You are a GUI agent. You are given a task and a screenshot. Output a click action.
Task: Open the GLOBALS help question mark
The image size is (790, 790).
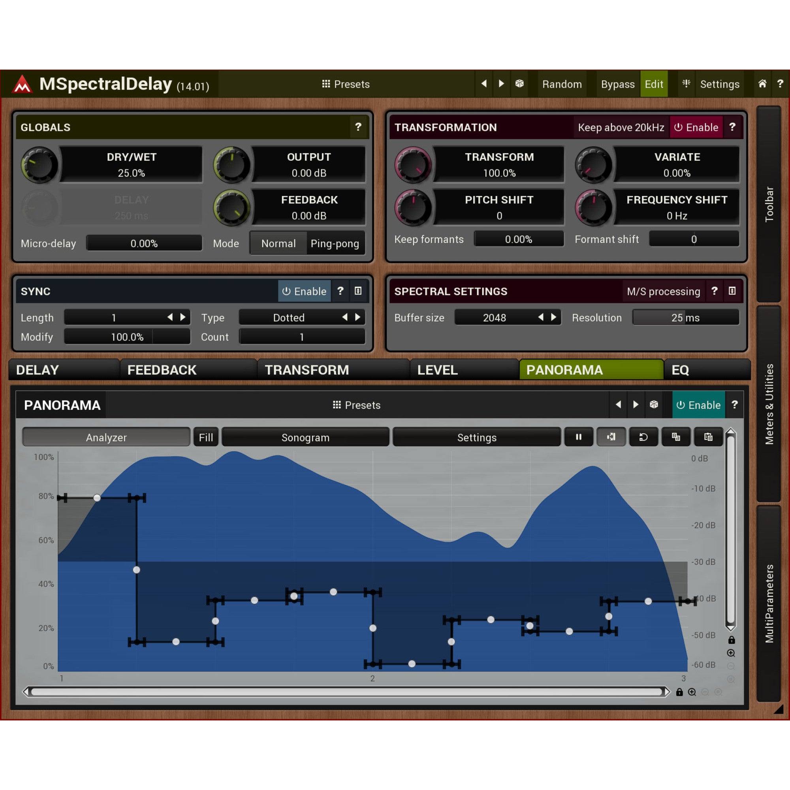pyautogui.click(x=358, y=127)
